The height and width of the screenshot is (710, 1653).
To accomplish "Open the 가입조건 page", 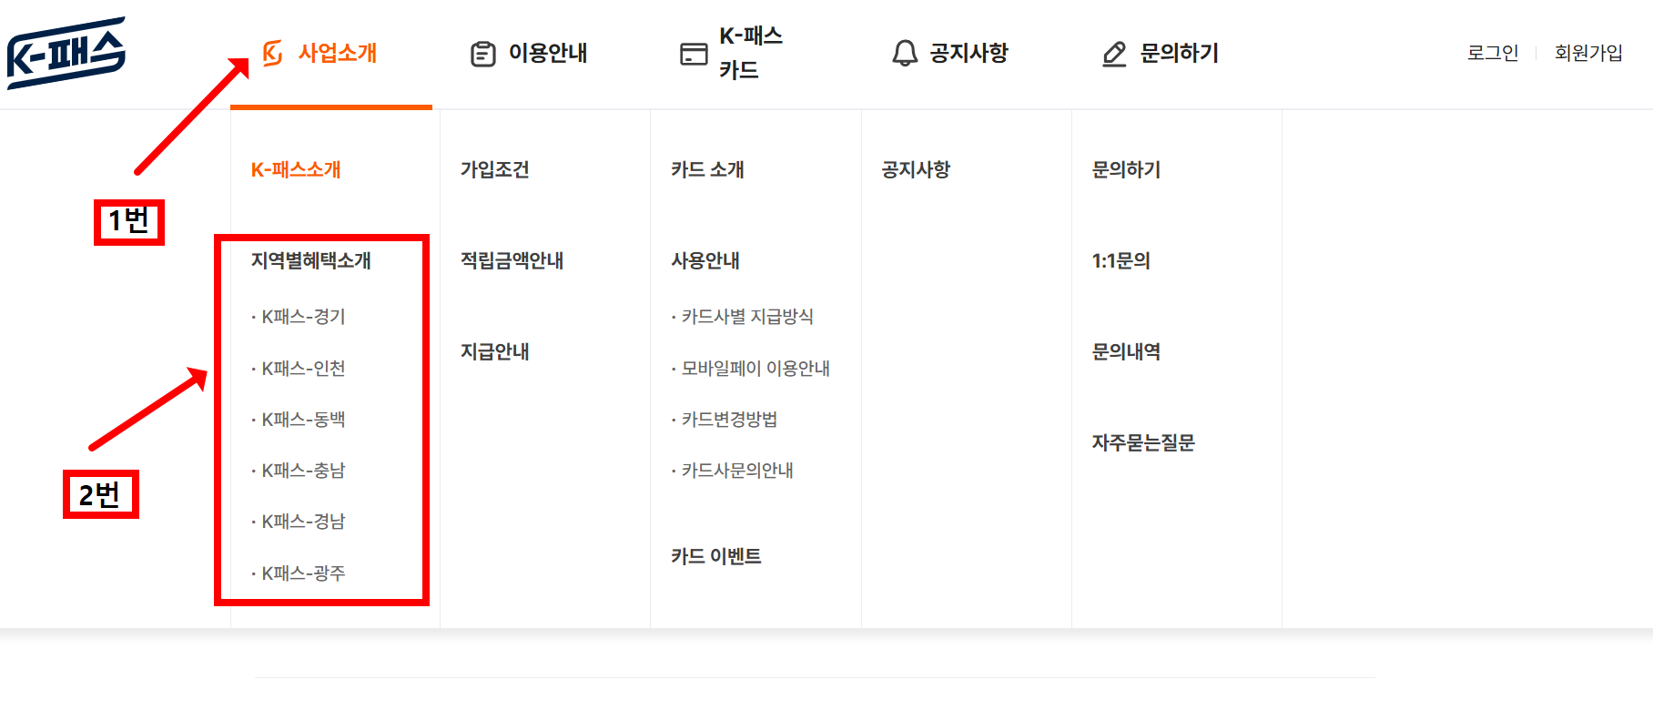I will (x=493, y=169).
